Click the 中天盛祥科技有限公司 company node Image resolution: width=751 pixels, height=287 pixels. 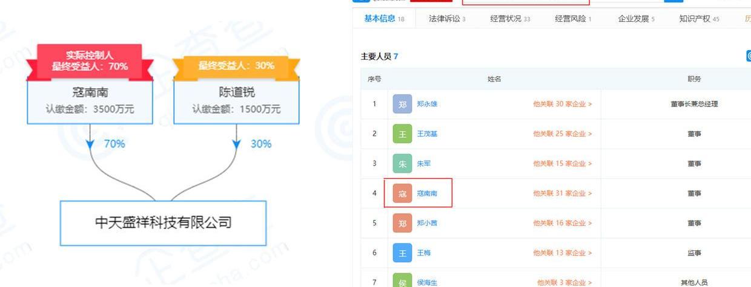click(163, 222)
